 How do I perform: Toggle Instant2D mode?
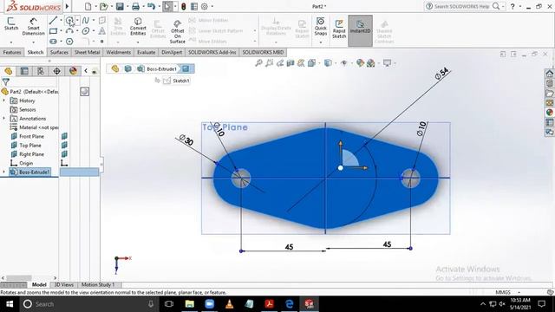361,31
